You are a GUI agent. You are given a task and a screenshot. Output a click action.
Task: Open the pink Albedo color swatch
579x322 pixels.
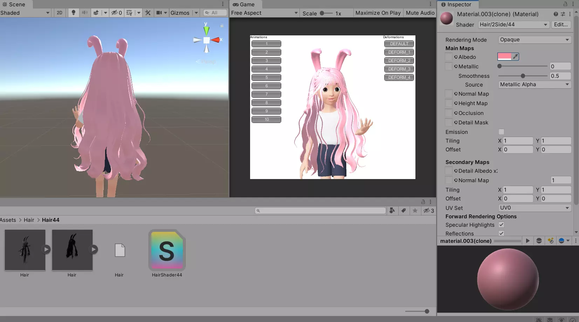[x=504, y=56]
